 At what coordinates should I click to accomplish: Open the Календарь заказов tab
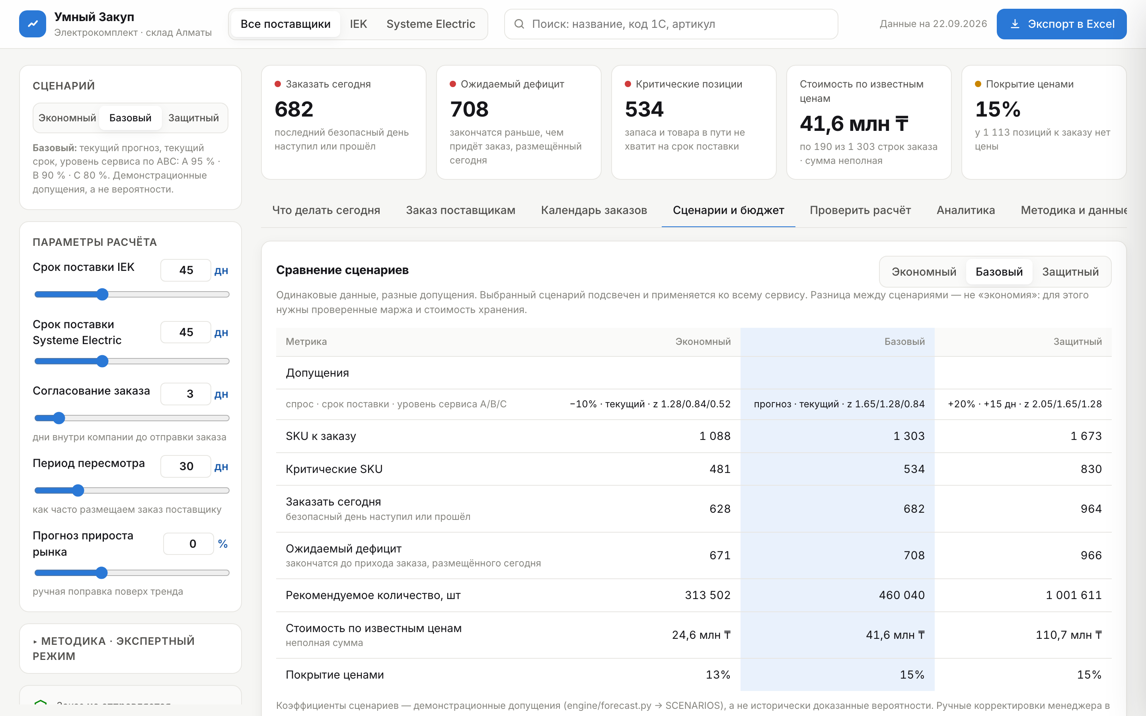pyautogui.click(x=594, y=210)
